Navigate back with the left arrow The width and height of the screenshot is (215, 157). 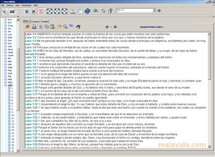pyautogui.click(x=107, y=27)
